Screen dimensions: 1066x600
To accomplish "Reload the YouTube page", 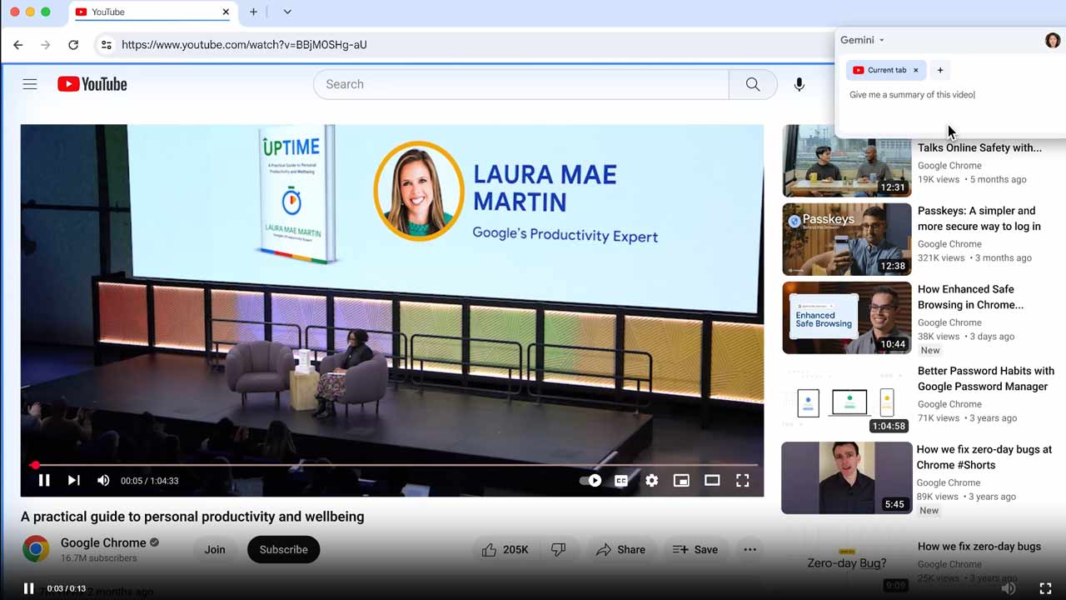I will 73,45.
